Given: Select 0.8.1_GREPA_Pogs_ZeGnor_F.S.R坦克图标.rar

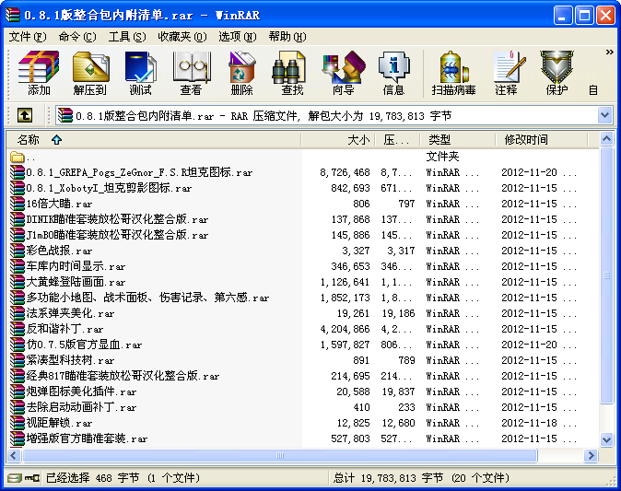Looking at the screenshot, I should pos(132,172).
